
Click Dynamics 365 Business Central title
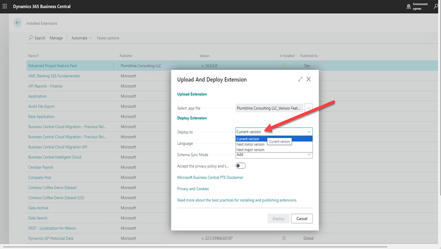point(42,6)
